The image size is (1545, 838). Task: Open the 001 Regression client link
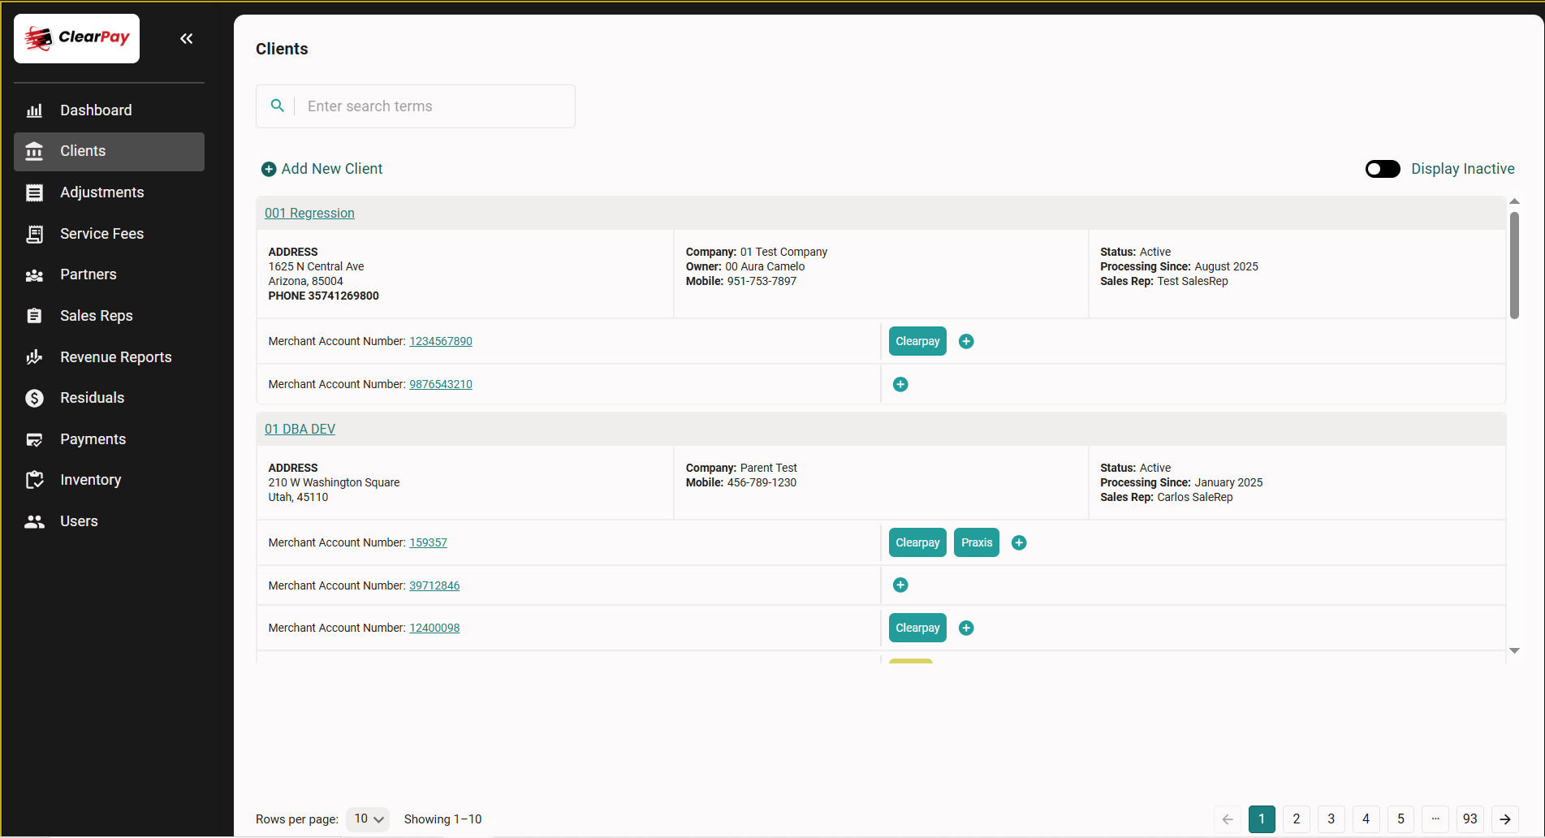[x=309, y=213]
